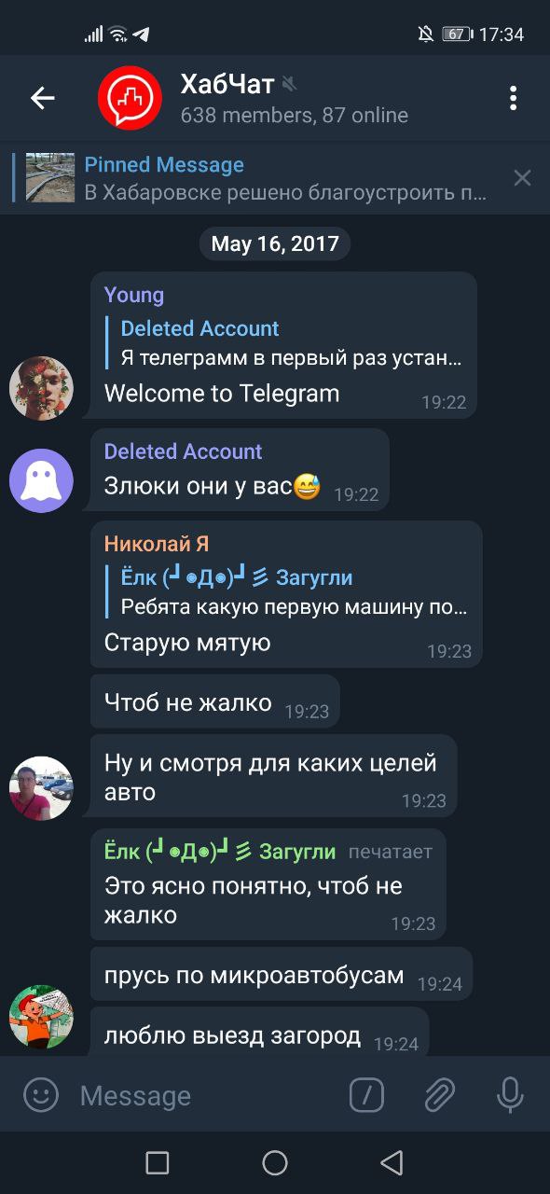Screen dimensions: 550x1194
Task: Open Николай Я sender name
Action: 157,544
